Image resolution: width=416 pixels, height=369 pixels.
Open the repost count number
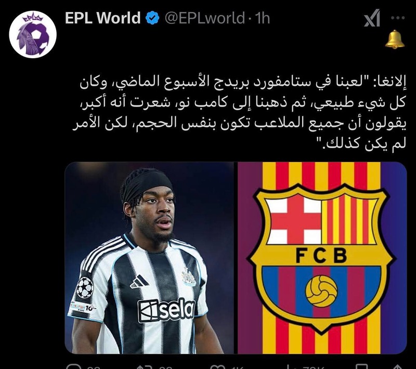(x=165, y=367)
